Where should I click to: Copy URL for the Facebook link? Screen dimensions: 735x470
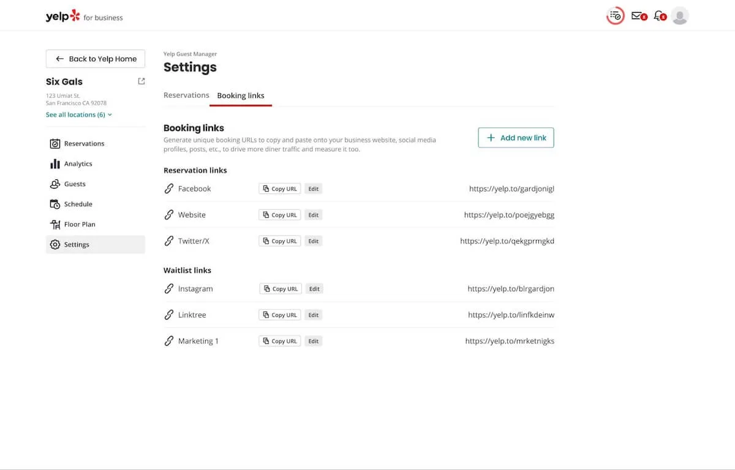coord(279,189)
